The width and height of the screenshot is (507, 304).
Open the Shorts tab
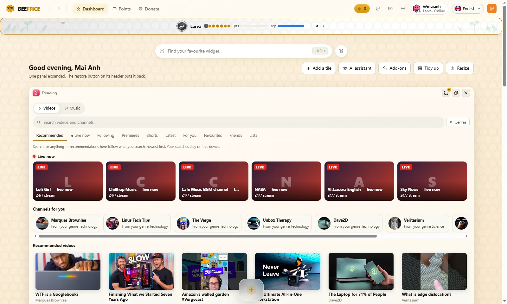coord(152,136)
